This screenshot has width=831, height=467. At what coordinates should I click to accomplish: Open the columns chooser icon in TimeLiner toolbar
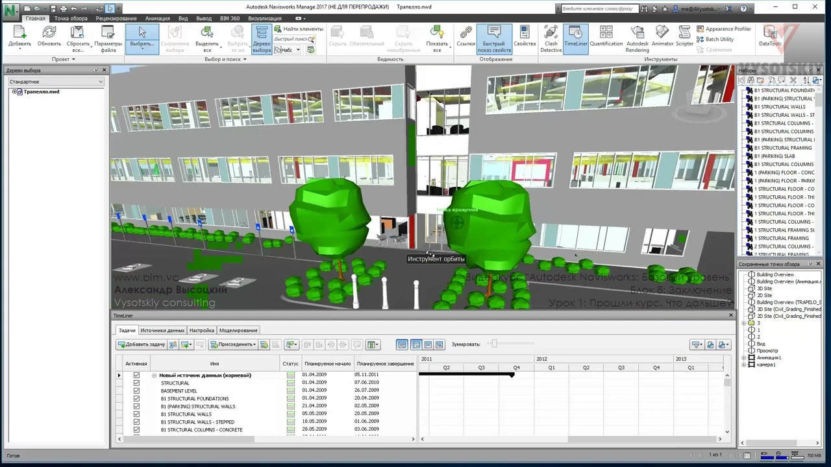pos(373,344)
